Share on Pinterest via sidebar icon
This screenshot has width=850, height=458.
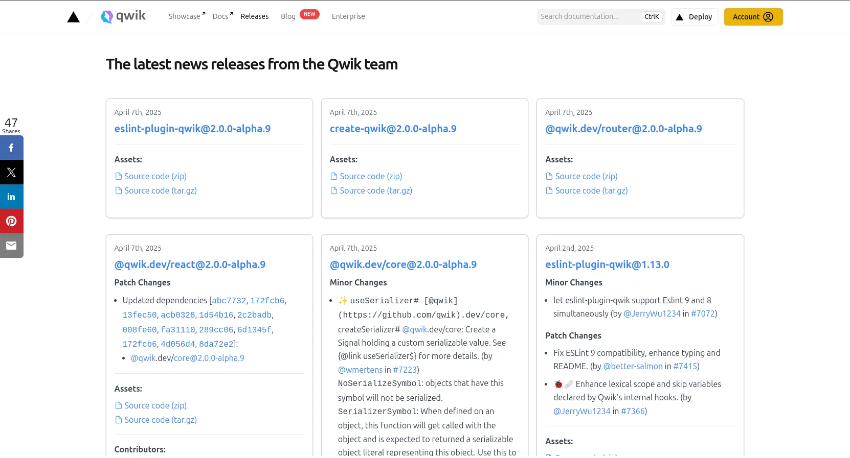[11, 221]
